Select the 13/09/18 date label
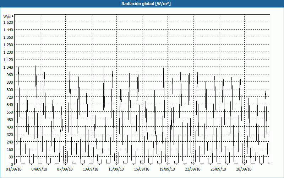Viewport: 284px width, 178px height. click(x=116, y=169)
